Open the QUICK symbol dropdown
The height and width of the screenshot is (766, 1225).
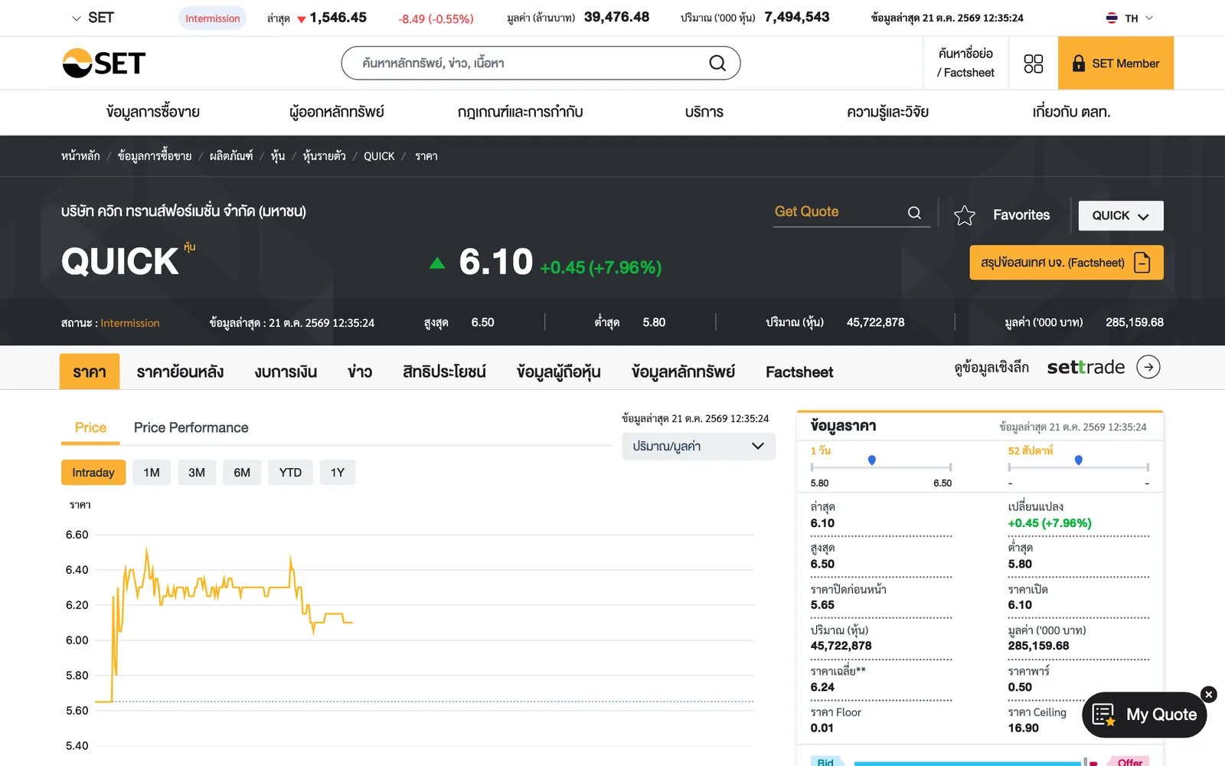1121,215
